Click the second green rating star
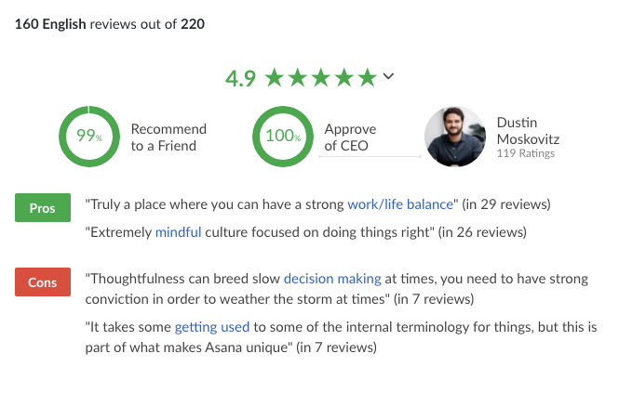The width and height of the screenshot is (619, 406). tap(298, 77)
